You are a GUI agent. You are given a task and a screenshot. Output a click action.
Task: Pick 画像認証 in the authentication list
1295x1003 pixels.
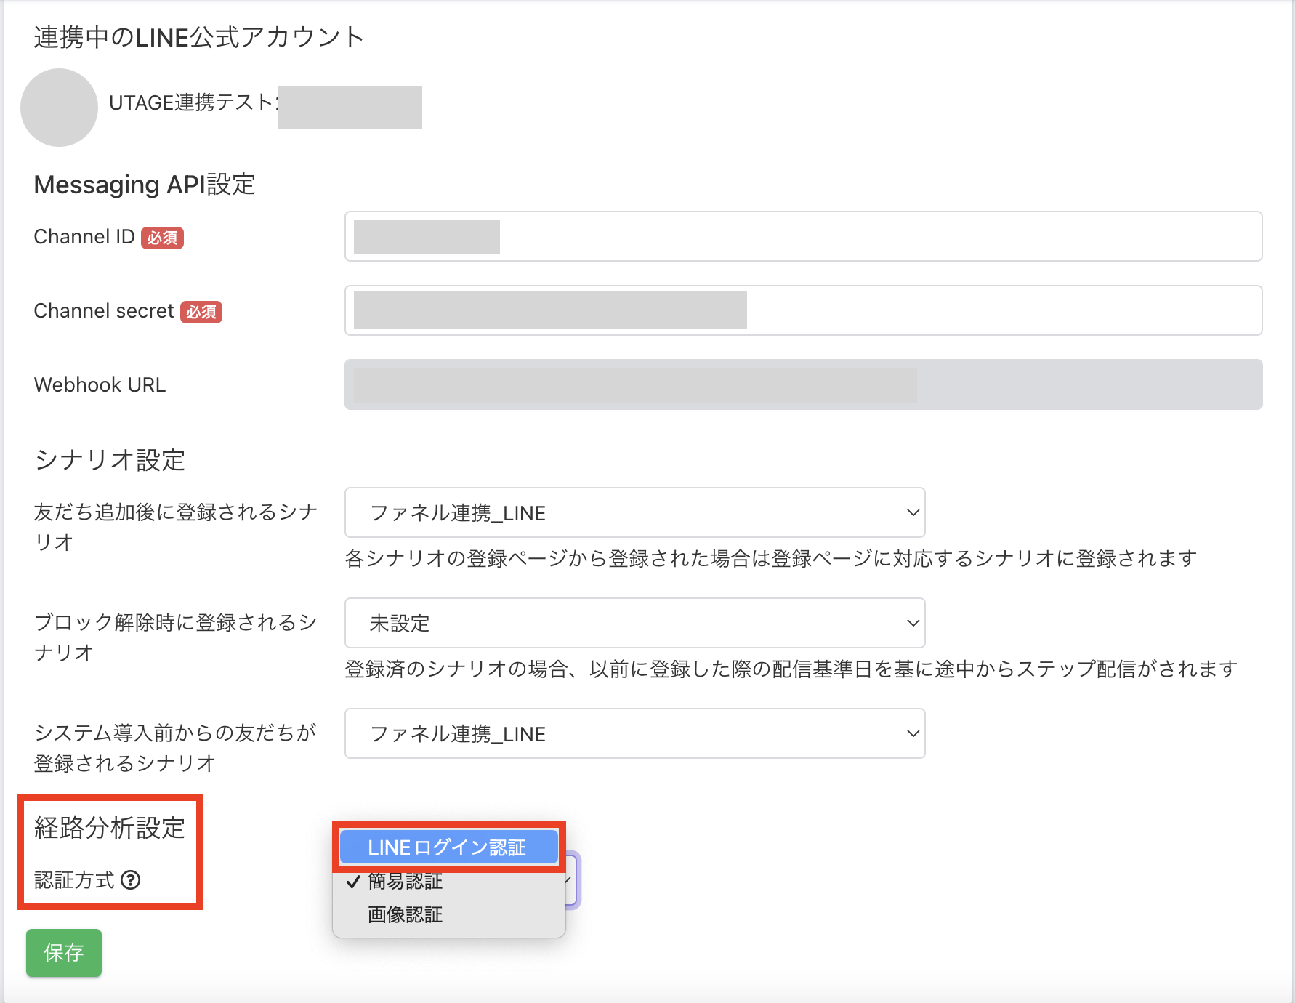coord(406,915)
